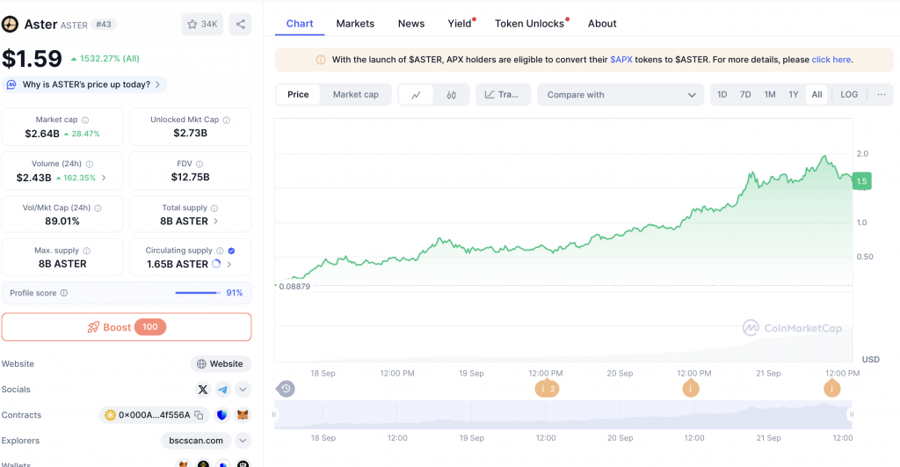Open the Website button
The width and height of the screenshot is (900, 467).
tap(221, 364)
